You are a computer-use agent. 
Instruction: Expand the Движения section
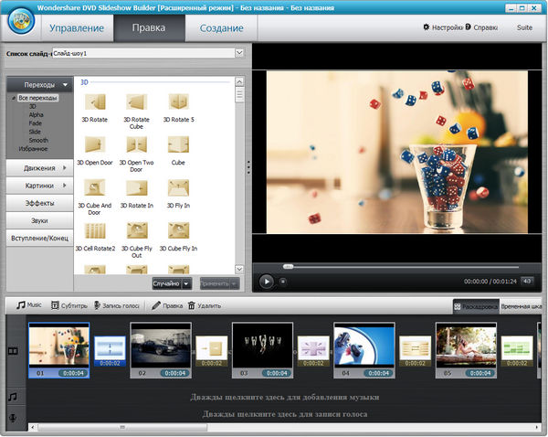coord(39,168)
